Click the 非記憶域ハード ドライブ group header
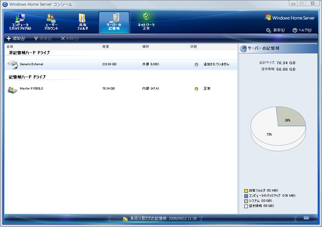322x227 pixels. point(29,53)
